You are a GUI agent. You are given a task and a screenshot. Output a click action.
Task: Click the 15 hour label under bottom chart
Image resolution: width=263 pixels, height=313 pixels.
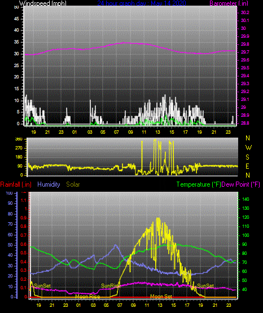point(173,305)
